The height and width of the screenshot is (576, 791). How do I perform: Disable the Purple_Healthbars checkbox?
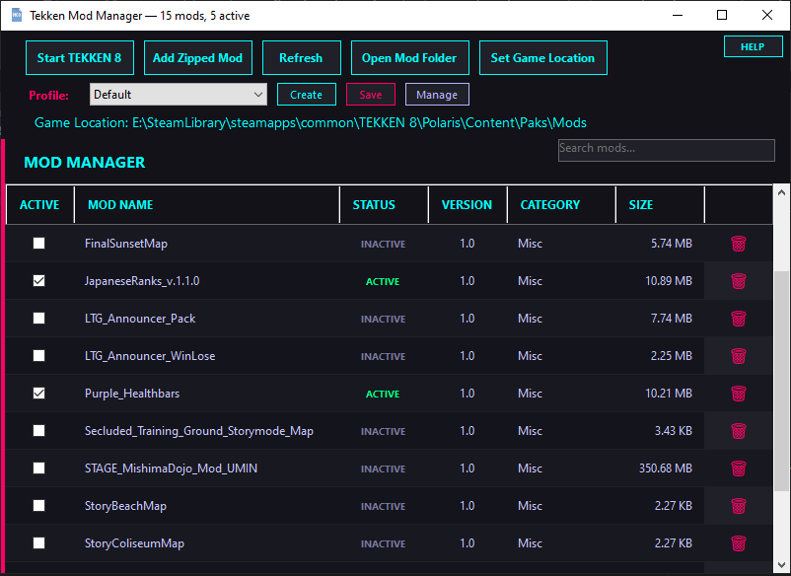point(38,393)
